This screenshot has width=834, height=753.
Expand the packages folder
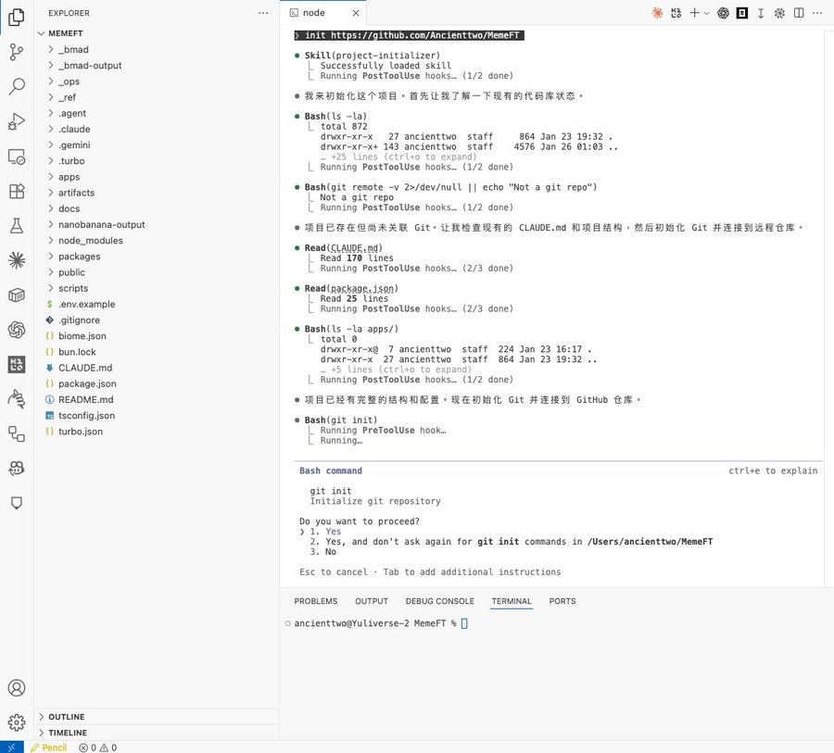click(x=157, y=257)
